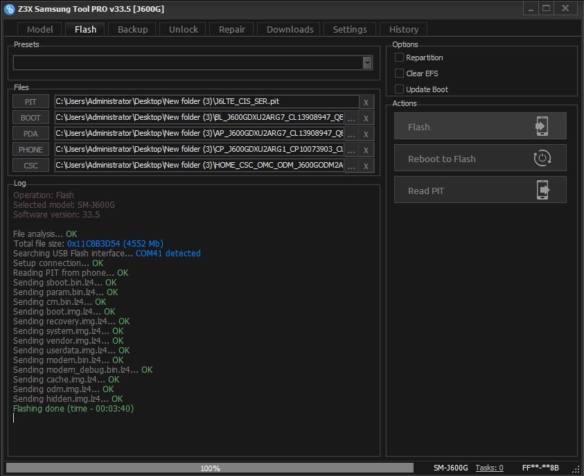This screenshot has height=476, width=584.
Task: Open the Unlock tab
Action: [184, 29]
